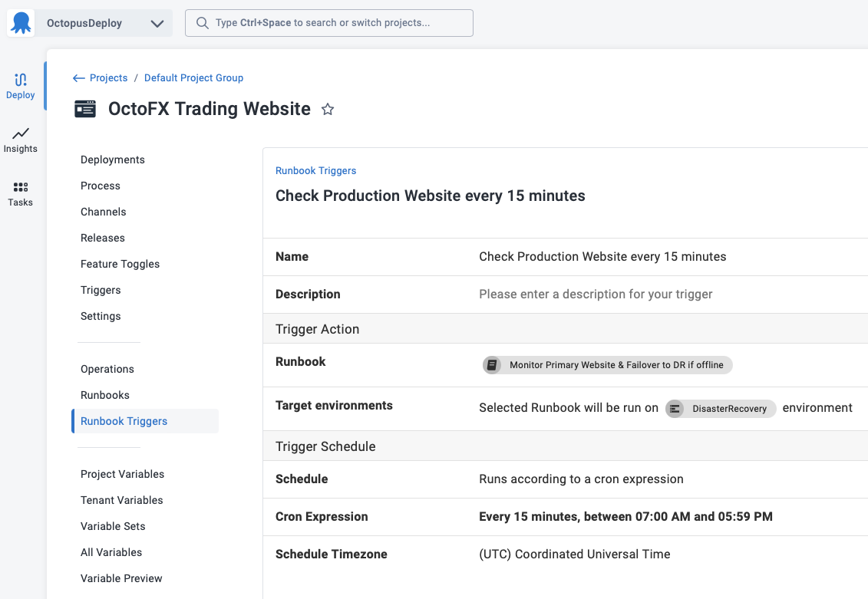Expand the Target environments row
868x599 pixels.
(x=565, y=409)
